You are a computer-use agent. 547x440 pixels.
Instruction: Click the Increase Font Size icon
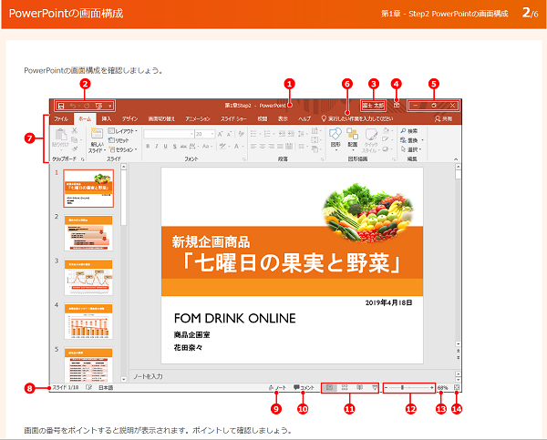pyautogui.click(x=220, y=134)
